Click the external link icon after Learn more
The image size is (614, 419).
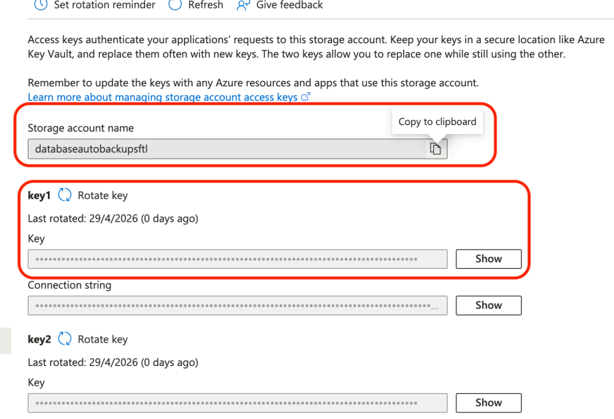coord(306,97)
